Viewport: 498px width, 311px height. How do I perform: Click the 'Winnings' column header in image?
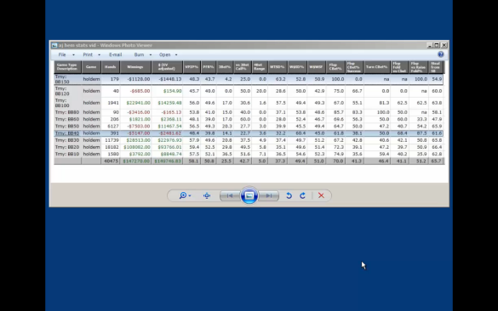click(135, 67)
